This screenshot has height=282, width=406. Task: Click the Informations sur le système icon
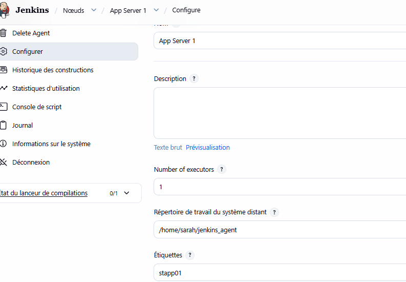[x=3, y=144]
